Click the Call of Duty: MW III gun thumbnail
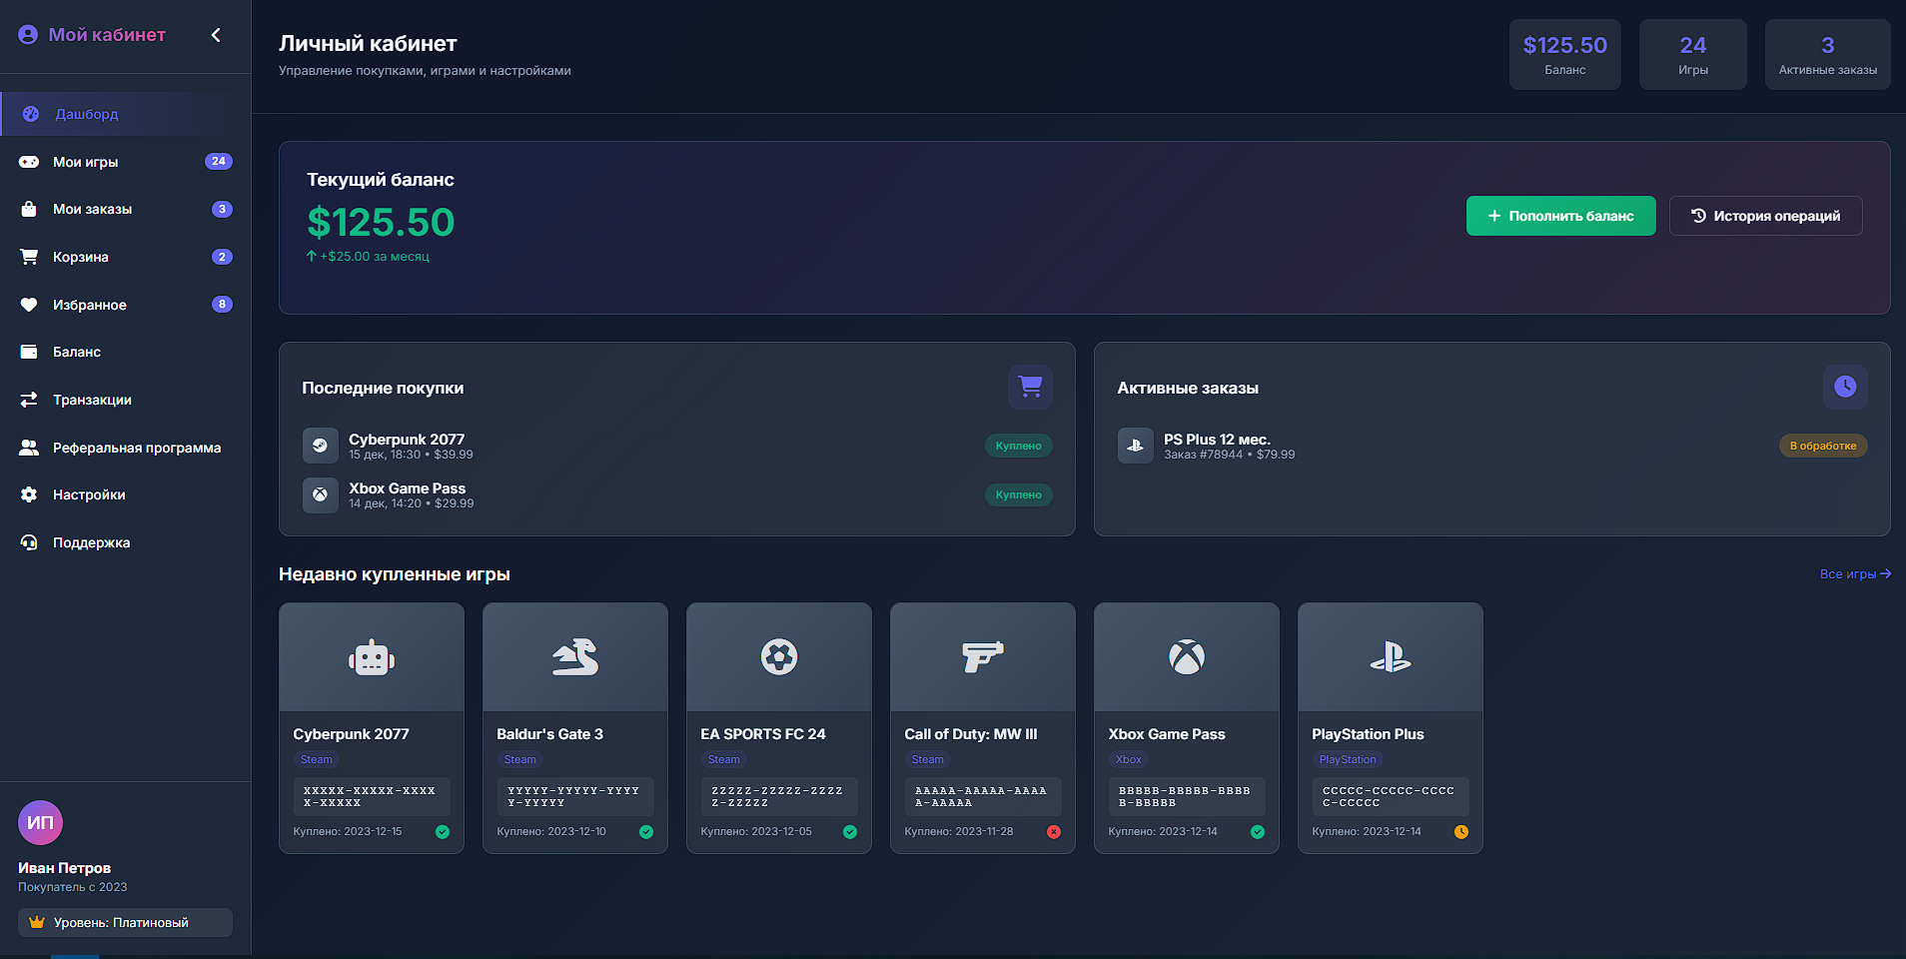Viewport: 1906px width, 959px height. pyautogui.click(x=983, y=657)
